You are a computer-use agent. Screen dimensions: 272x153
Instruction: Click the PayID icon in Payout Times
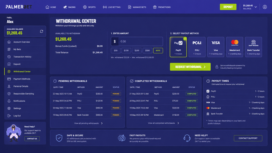pyautogui.click(x=208, y=91)
